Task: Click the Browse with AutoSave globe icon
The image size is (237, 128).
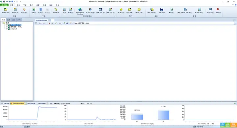Action: coord(80,9)
